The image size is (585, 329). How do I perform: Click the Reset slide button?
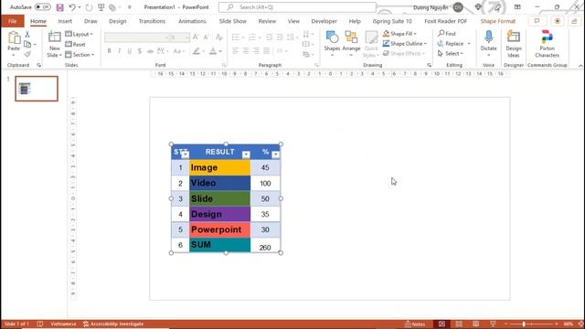tap(75, 45)
